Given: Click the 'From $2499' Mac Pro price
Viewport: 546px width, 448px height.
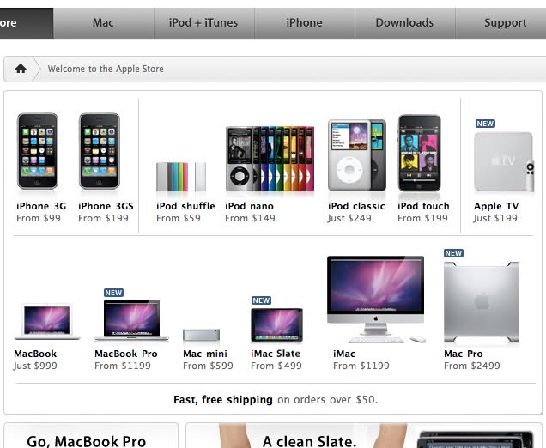Looking at the screenshot, I should coord(472,366).
